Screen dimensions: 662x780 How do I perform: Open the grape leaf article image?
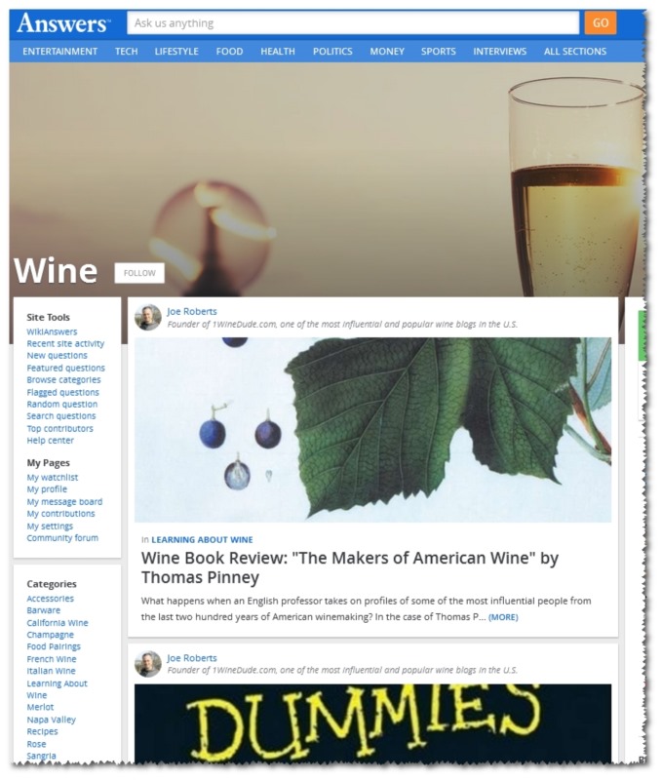pos(373,430)
